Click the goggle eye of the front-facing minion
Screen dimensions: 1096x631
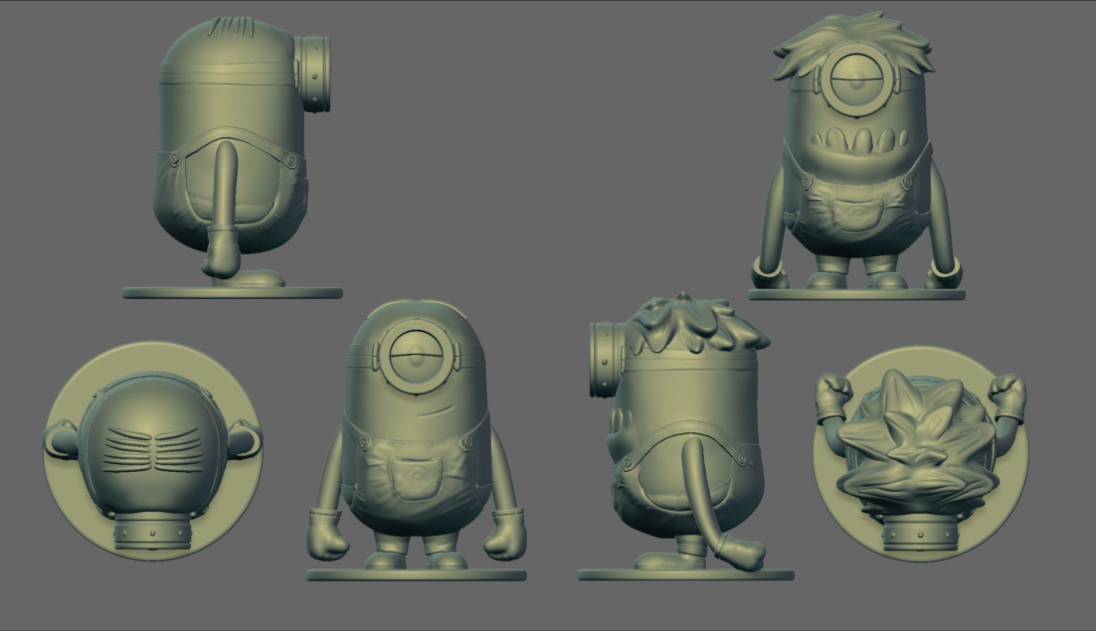coord(415,358)
